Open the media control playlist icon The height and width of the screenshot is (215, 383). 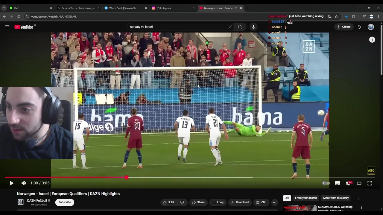[x=364, y=16]
